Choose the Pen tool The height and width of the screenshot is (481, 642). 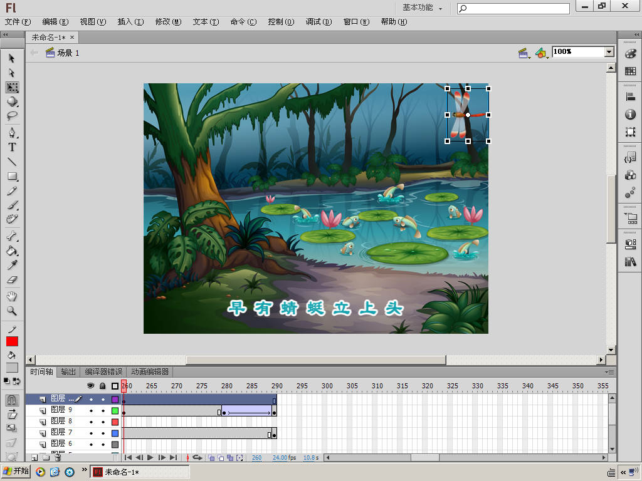[x=12, y=133]
